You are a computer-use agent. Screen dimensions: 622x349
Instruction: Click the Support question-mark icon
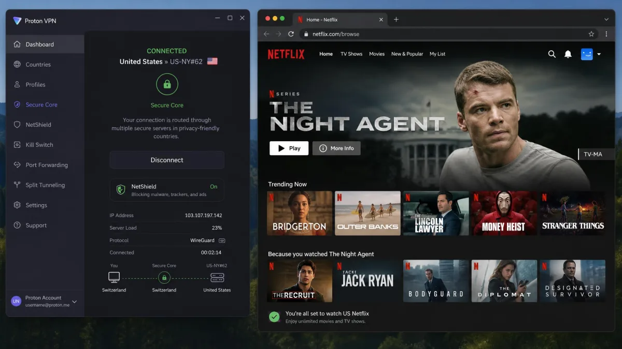[x=17, y=225]
